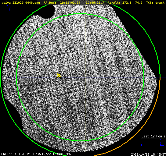Viewport: 166px width, 156px height.
Task: Click the blue E compass label
Action: pos(10,9)
